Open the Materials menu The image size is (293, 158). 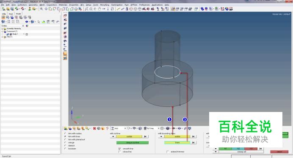pyautogui.click(x=63, y=5)
